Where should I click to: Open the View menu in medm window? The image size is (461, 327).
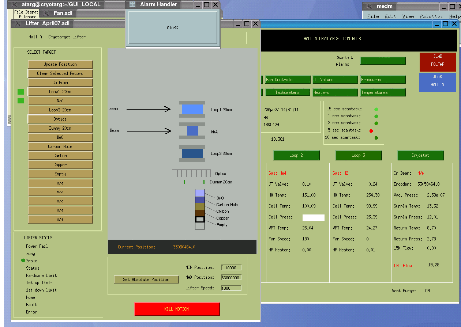[408, 16]
